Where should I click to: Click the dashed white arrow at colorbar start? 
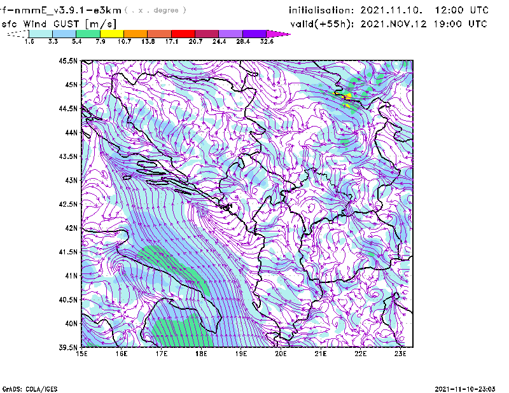18,34
